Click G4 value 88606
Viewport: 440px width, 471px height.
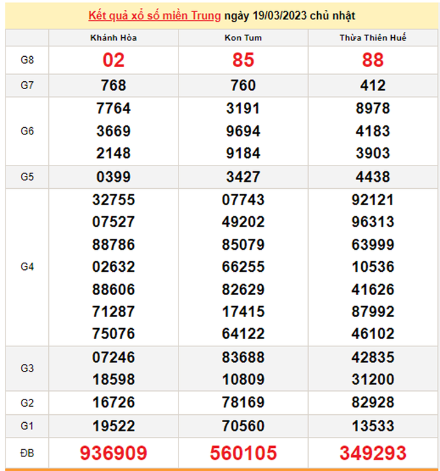(114, 290)
